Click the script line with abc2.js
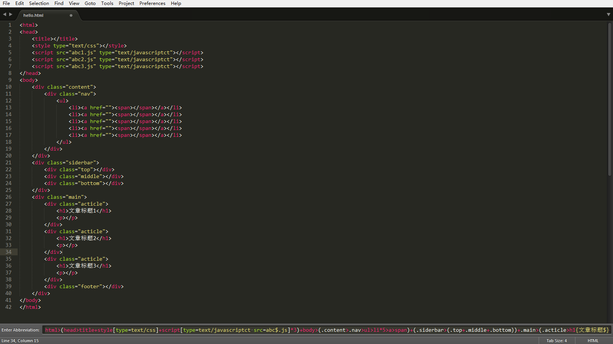Image resolution: width=613 pixels, height=344 pixels. coord(118,59)
